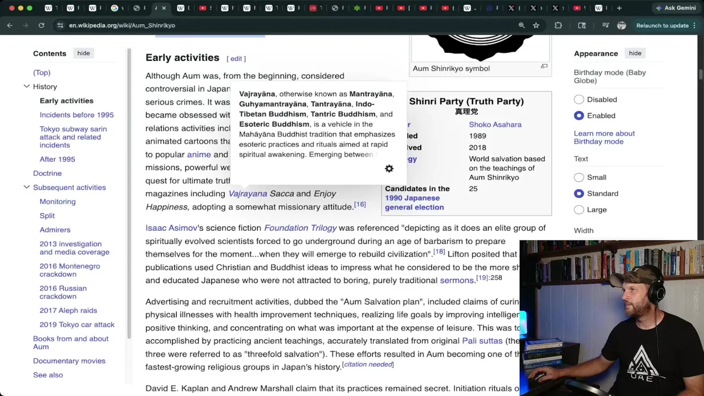704x396 pixels.
Task: Open the media controls icon
Action: 606,25
